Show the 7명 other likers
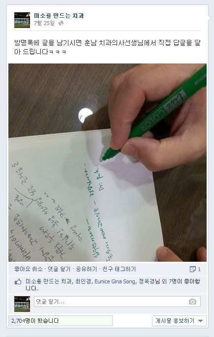The image size is (214, 337). coord(174,281)
